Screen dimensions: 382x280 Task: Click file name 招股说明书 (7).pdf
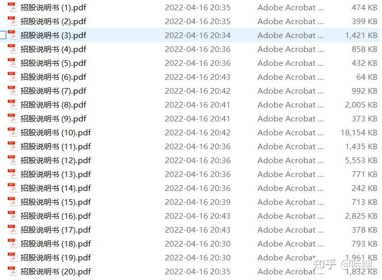point(54,91)
